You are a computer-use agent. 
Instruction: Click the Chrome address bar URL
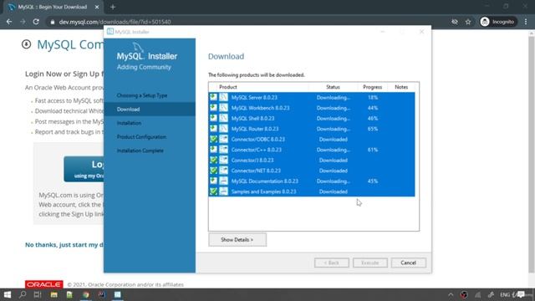(x=115, y=22)
